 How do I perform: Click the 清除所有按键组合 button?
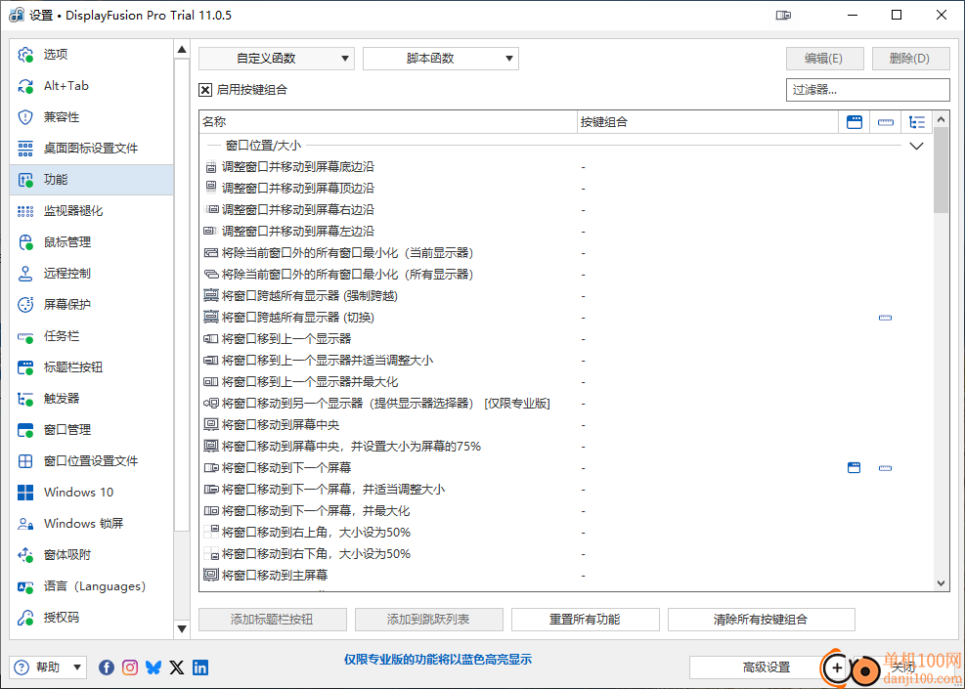tap(762, 620)
